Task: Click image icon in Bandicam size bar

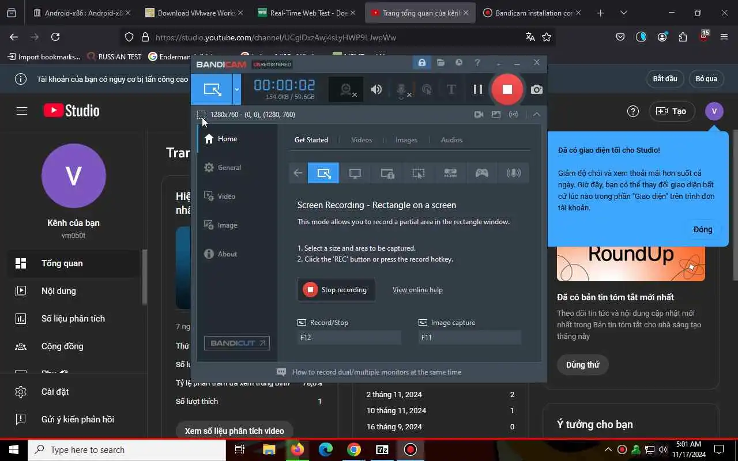Action: coord(496,115)
